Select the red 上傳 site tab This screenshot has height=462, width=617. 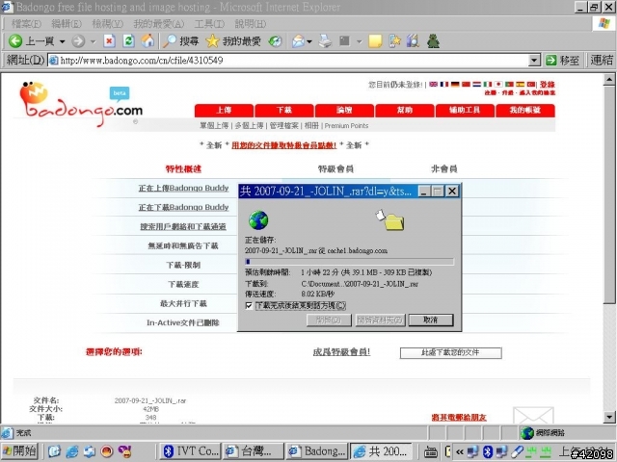pyautogui.click(x=224, y=111)
